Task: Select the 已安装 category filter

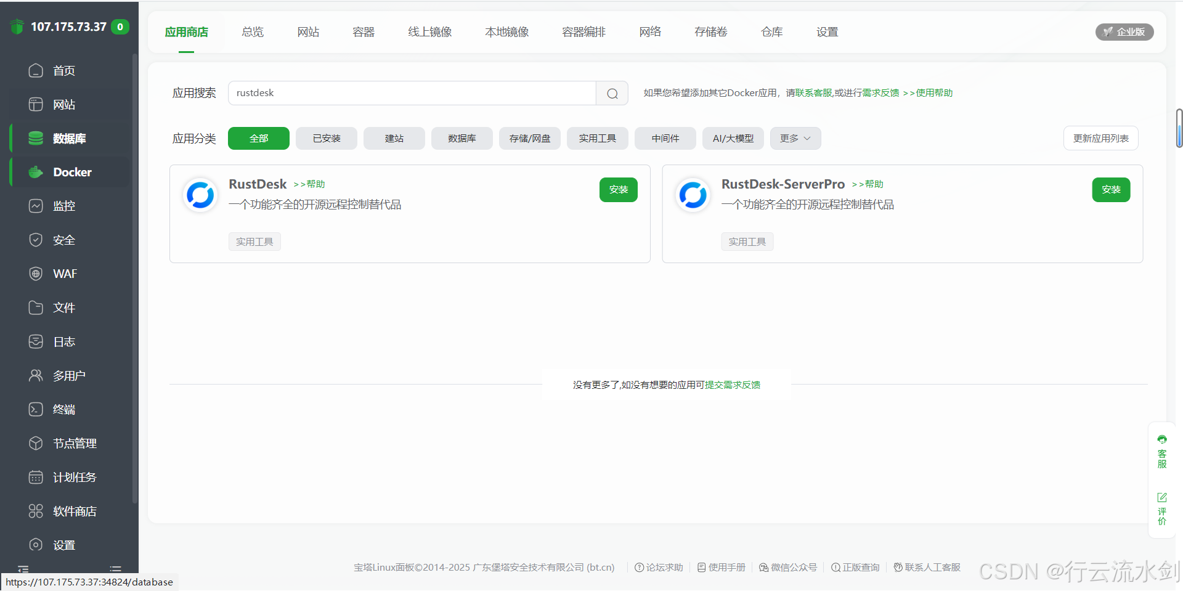Action: [326, 139]
